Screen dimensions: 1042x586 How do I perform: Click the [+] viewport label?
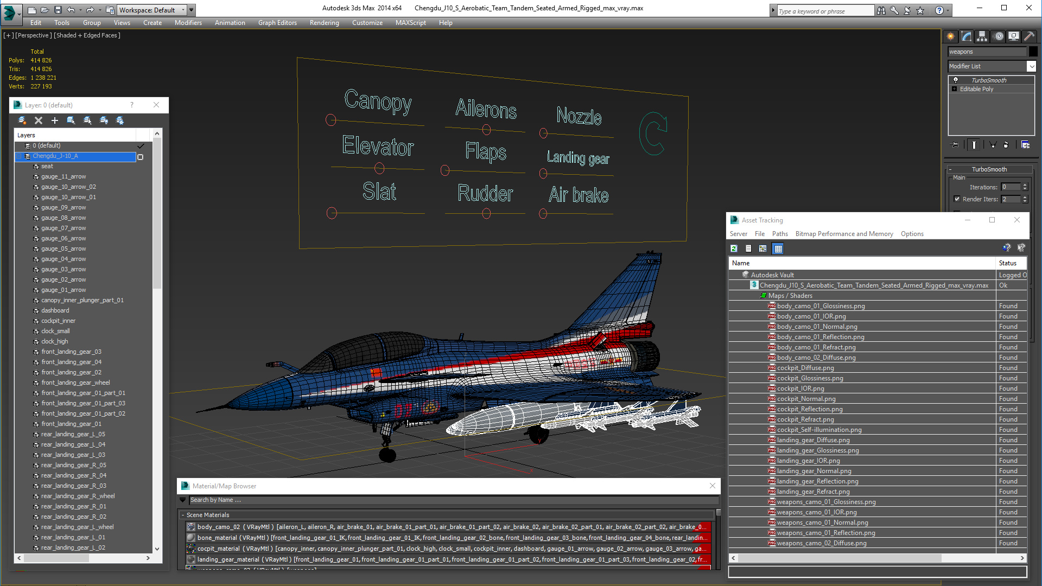[9, 35]
